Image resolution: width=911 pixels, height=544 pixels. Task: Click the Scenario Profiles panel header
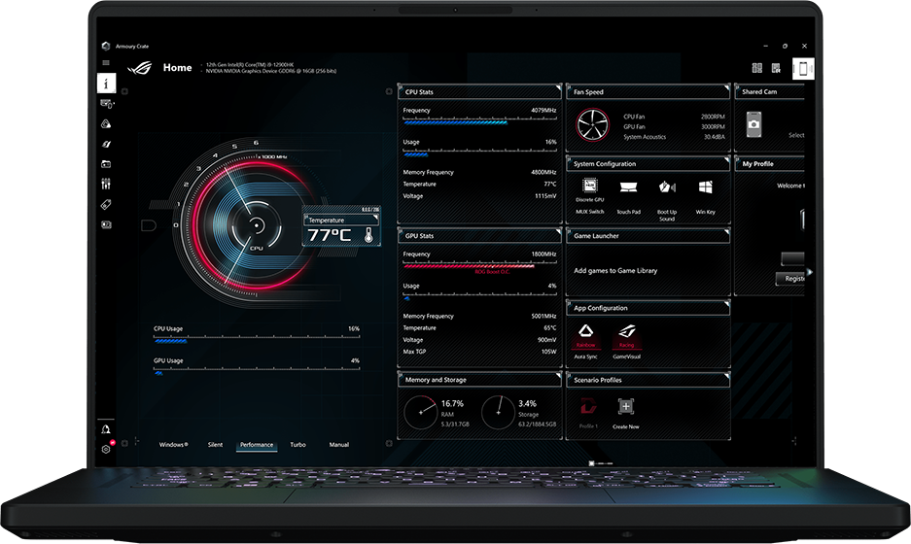(648, 380)
